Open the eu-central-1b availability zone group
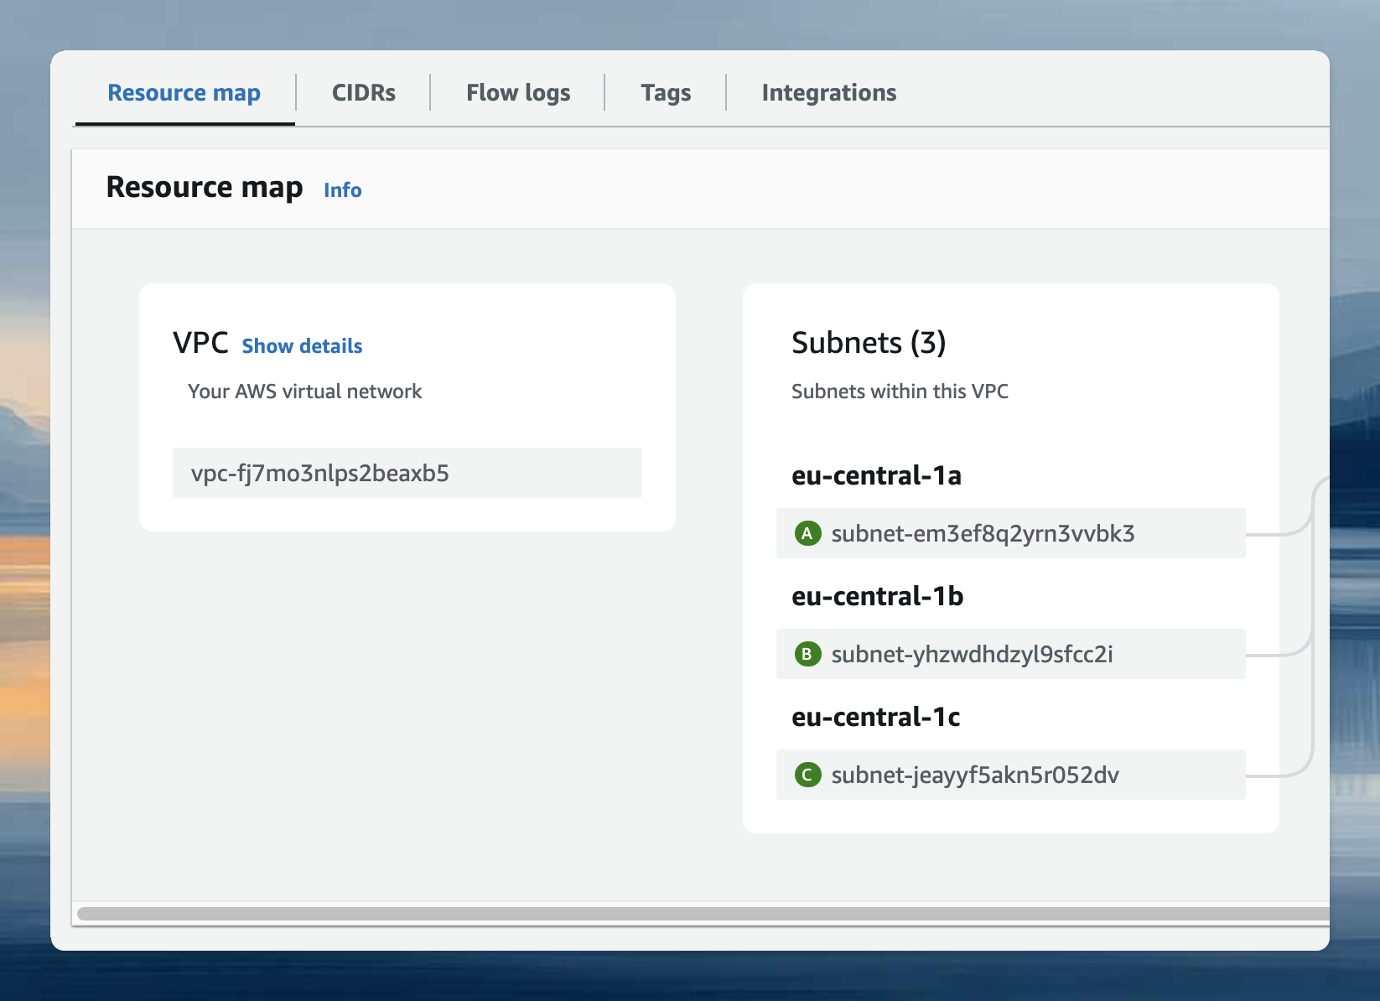 pos(877,596)
